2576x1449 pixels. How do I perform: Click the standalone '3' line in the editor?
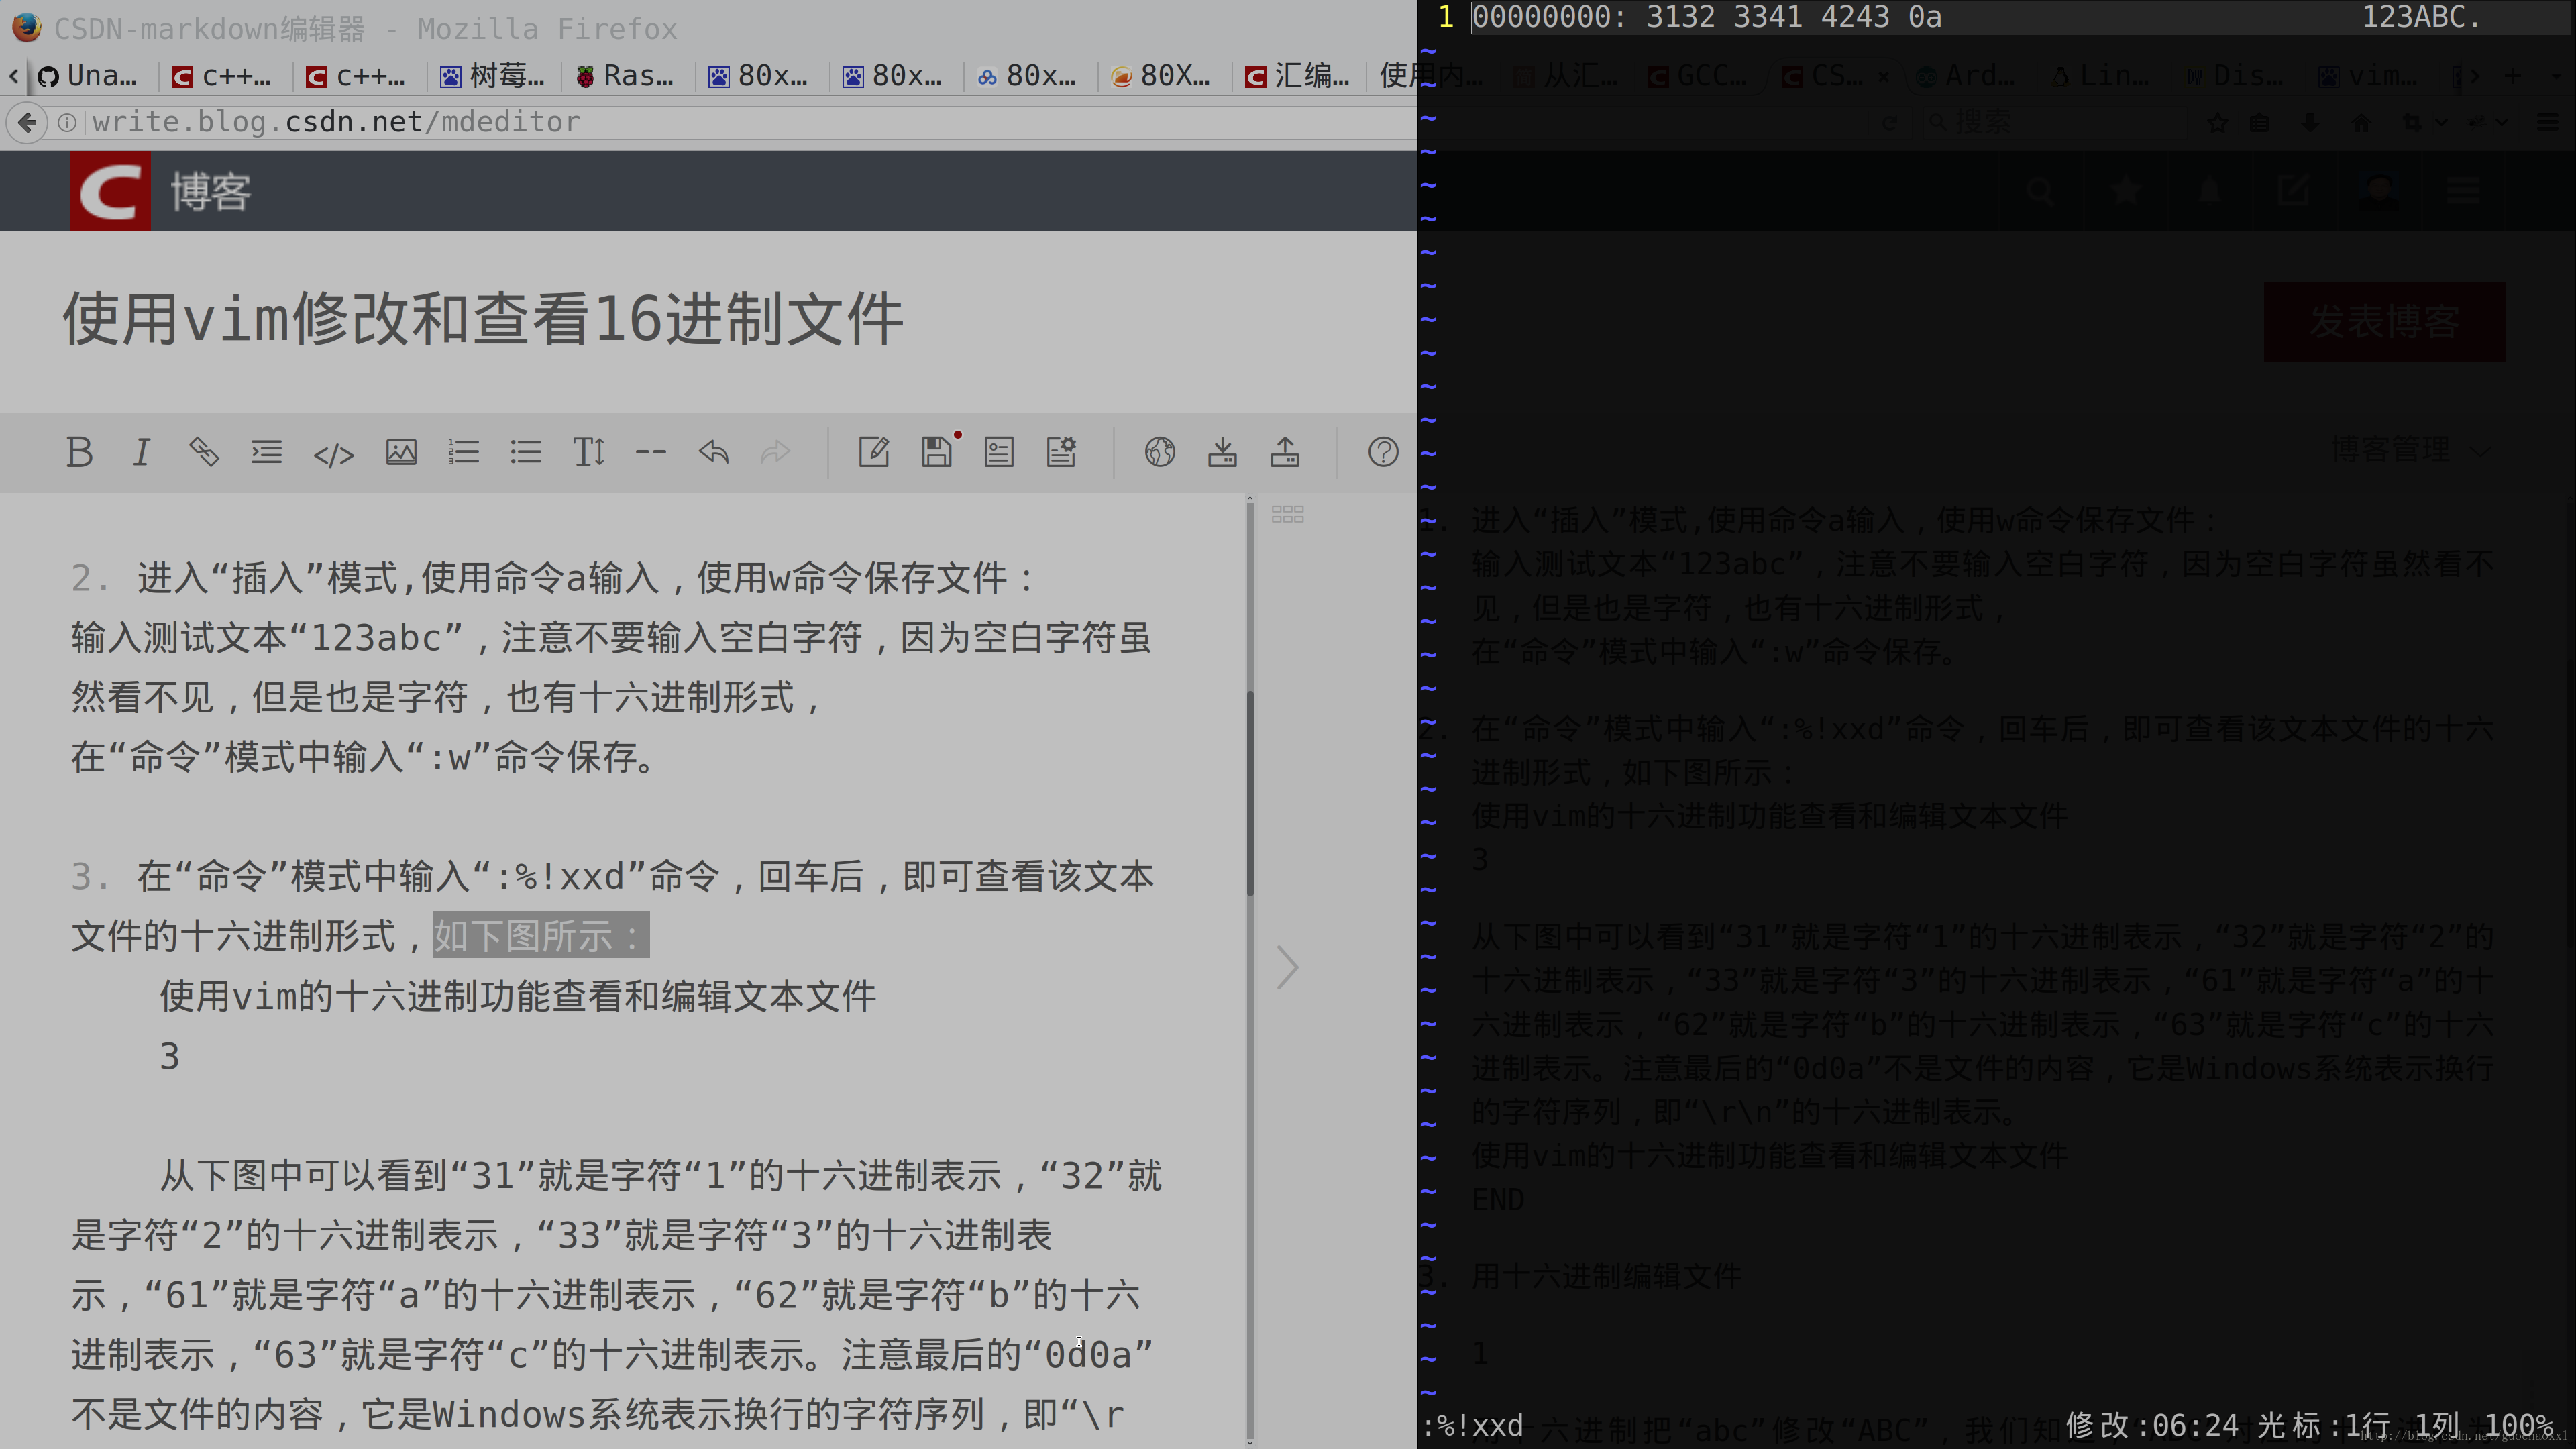point(170,1056)
